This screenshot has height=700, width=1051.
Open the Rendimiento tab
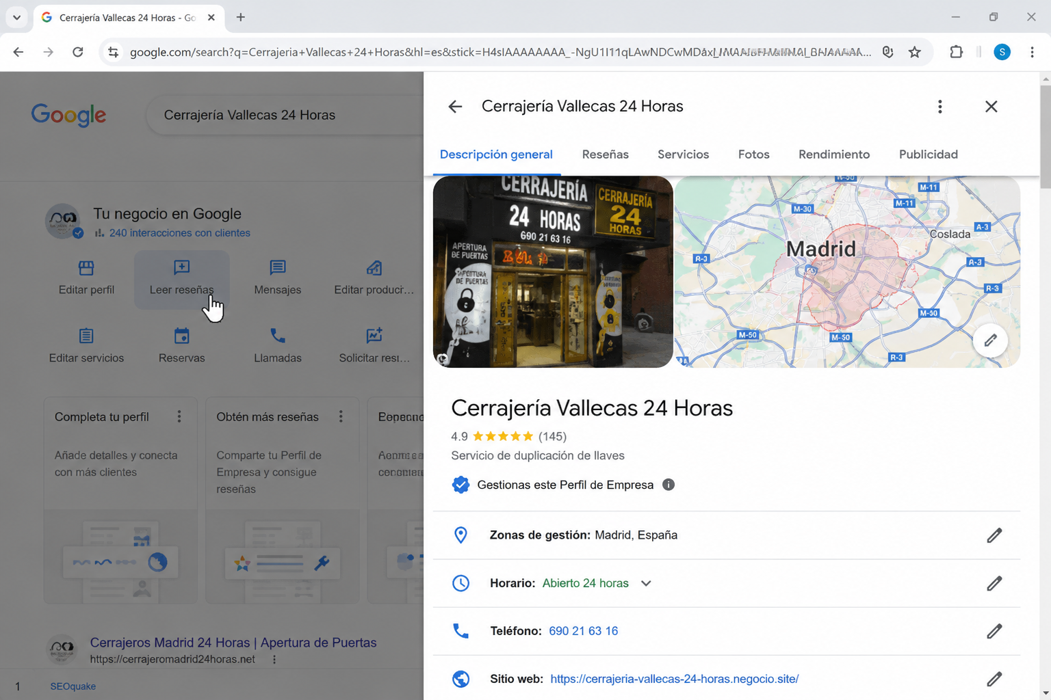(x=834, y=154)
